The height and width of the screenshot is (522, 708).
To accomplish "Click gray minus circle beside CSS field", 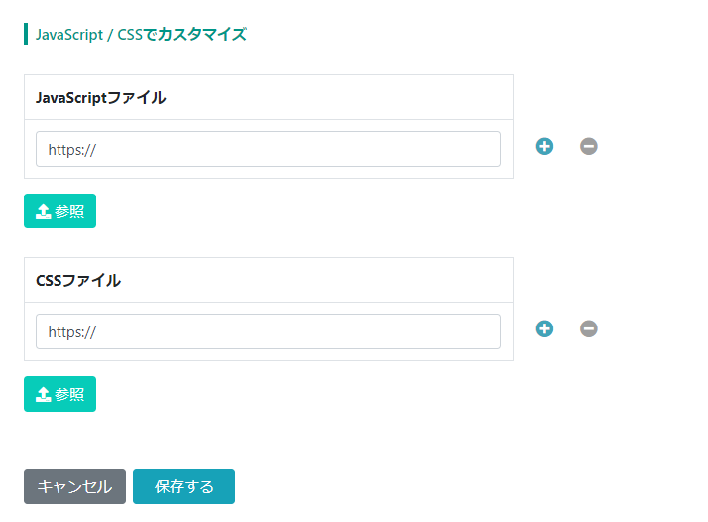I will point(588,328).
